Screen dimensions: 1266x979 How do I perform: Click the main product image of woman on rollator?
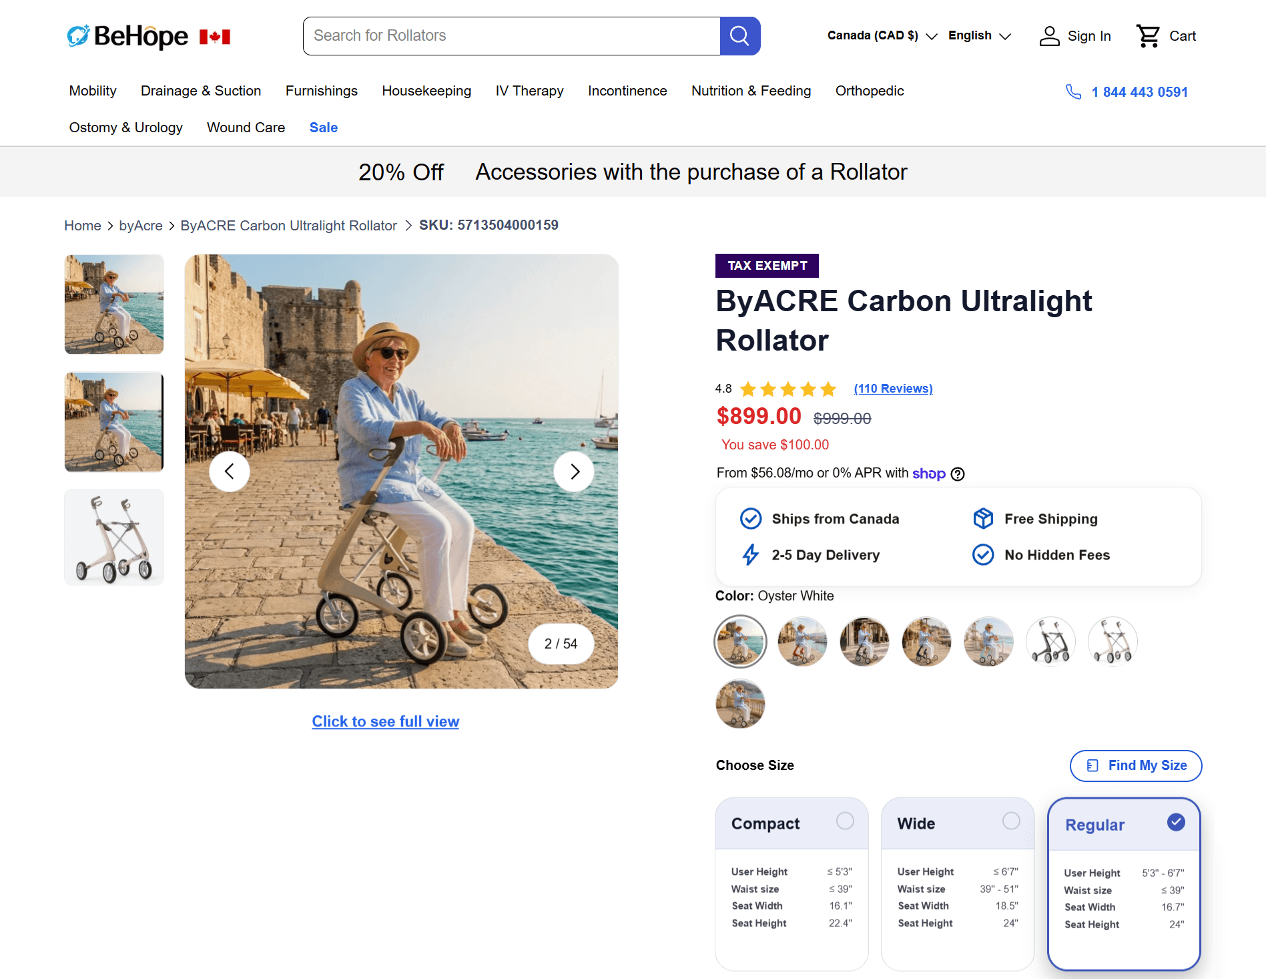coord(402,471)
